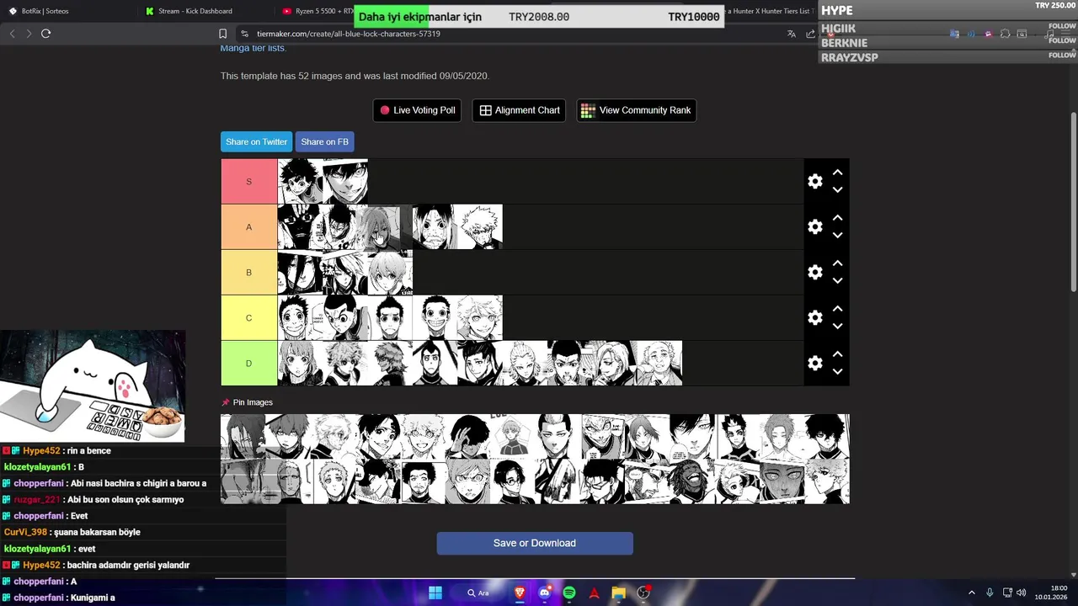Click the green D tier label

pyautogui.click(x=248, y=363)
